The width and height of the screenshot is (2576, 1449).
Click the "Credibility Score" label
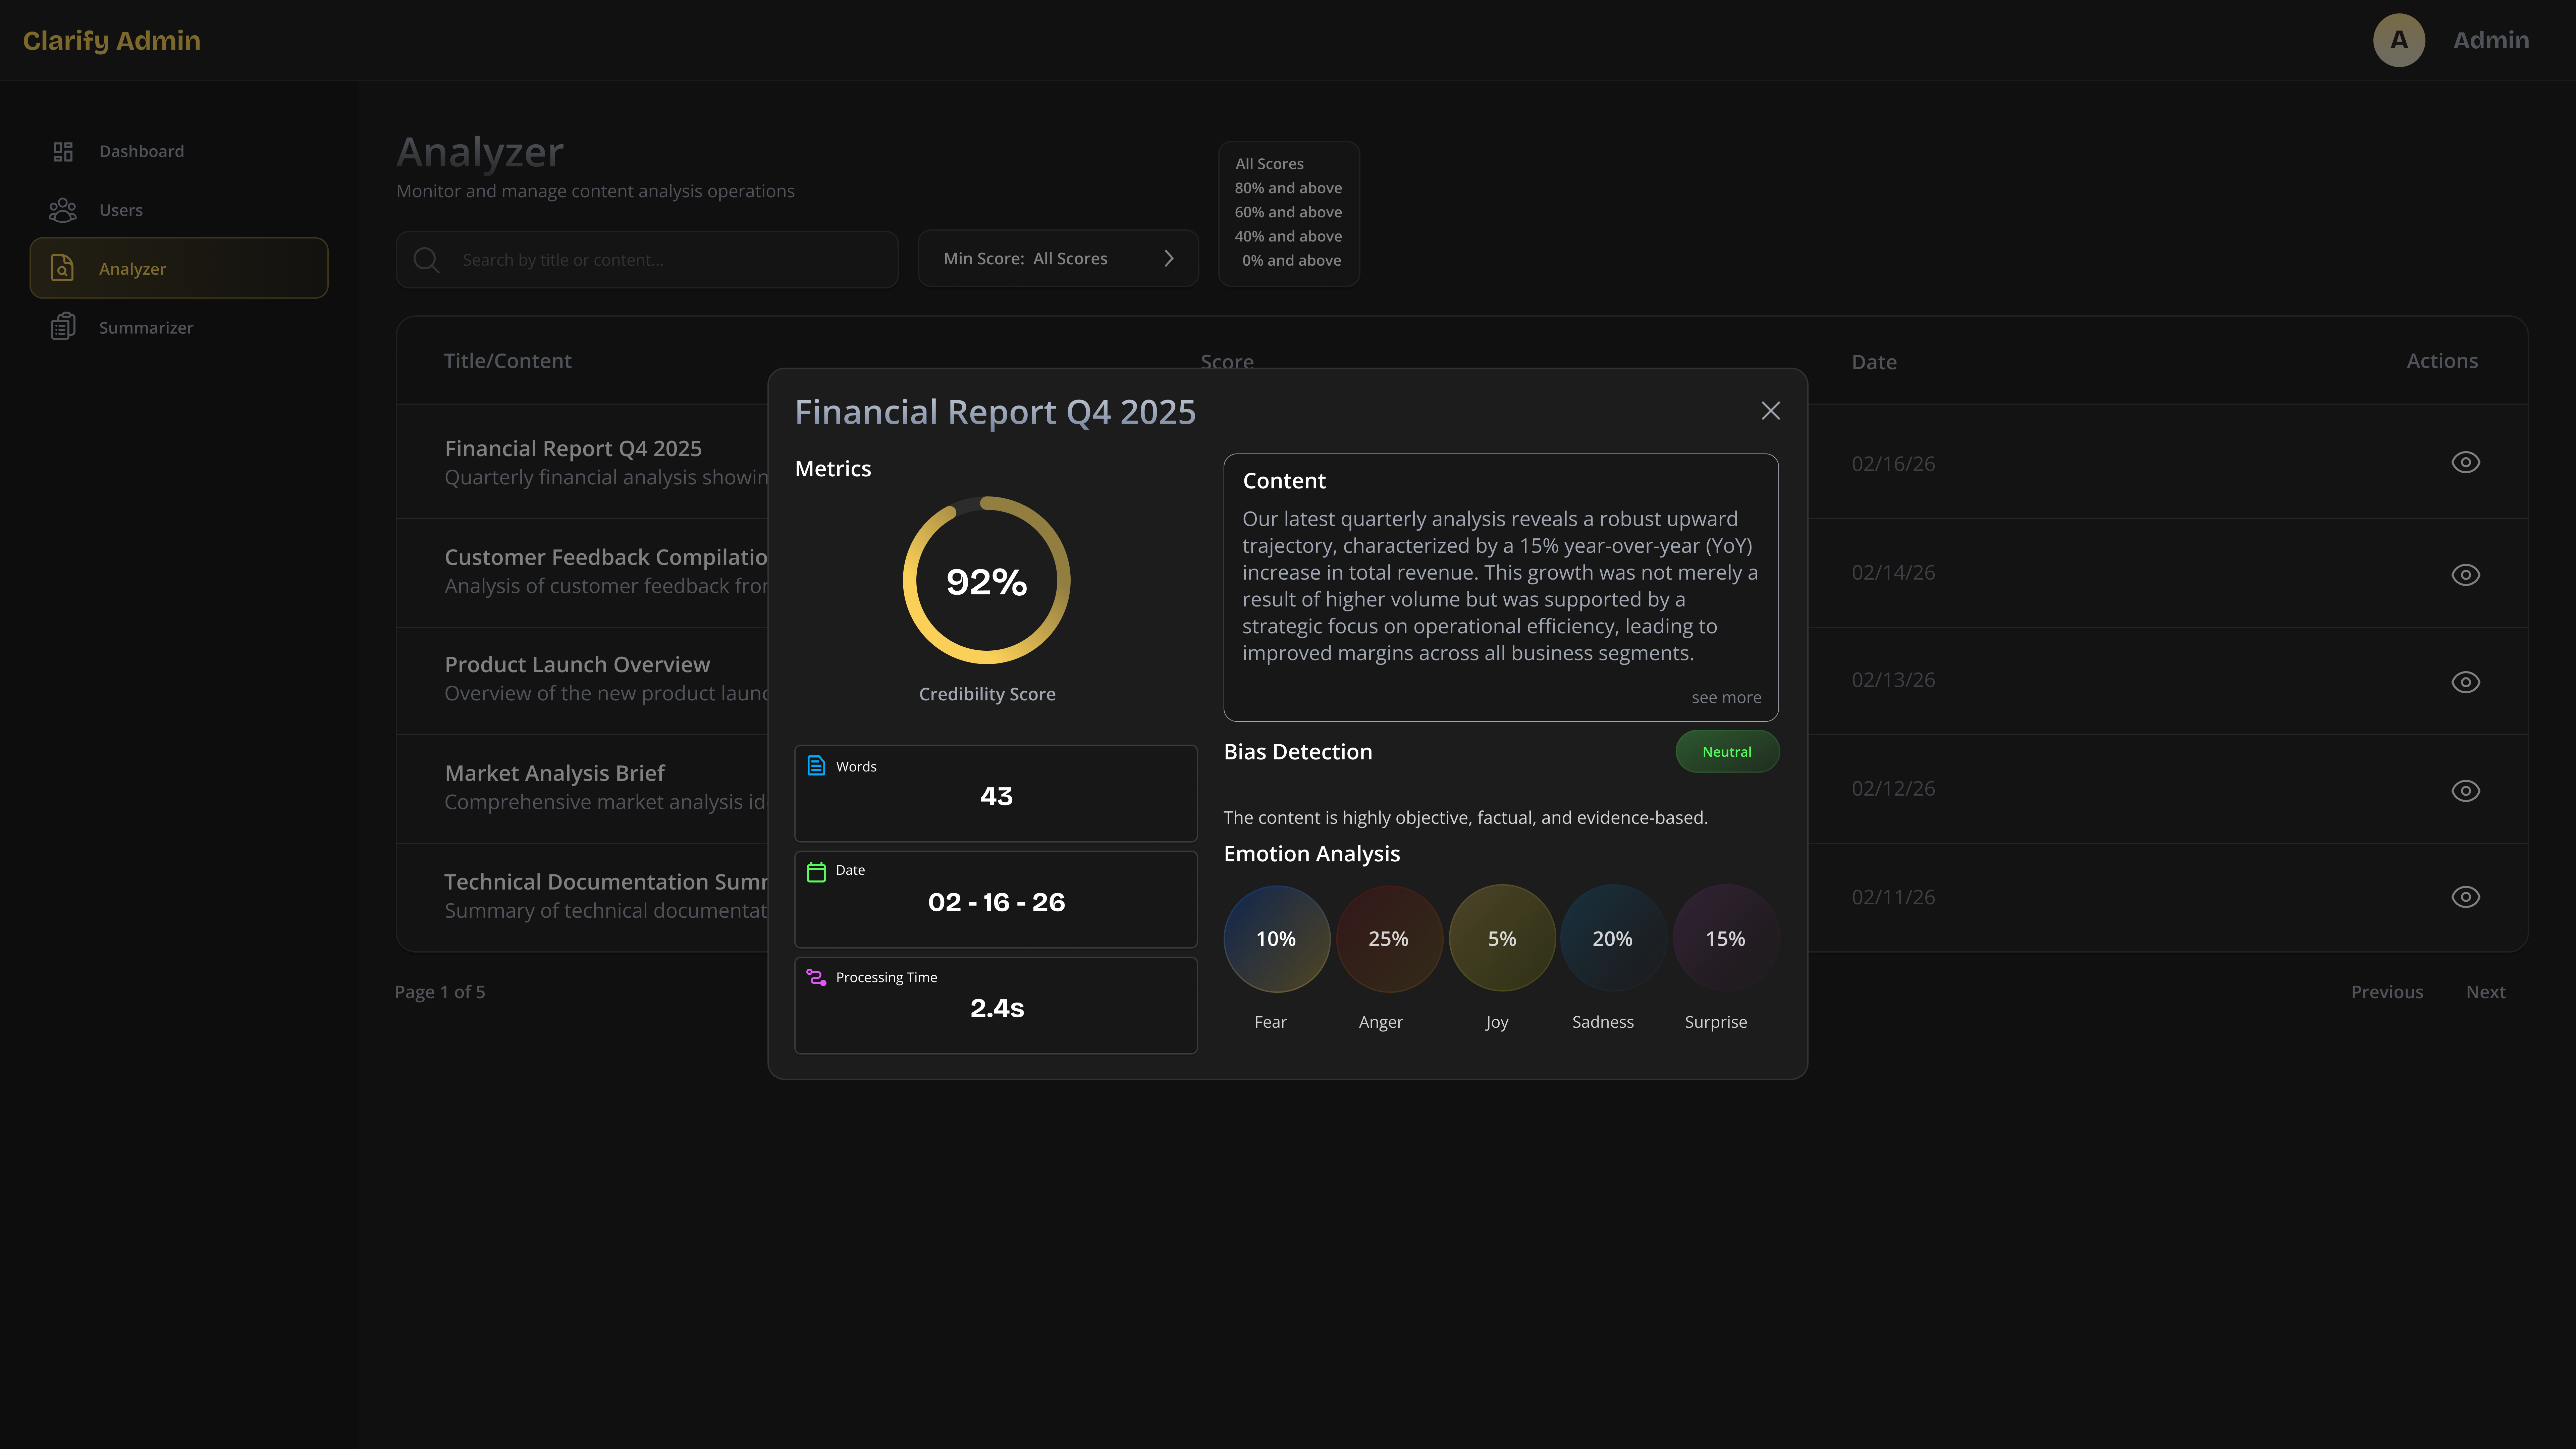(x=987, y=694)
